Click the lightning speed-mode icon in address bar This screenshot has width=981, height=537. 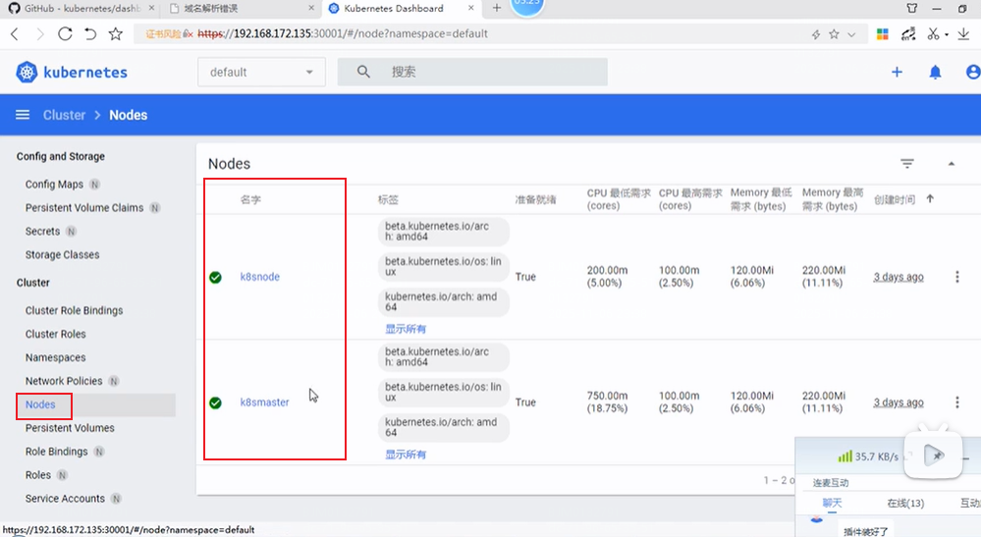816,34
